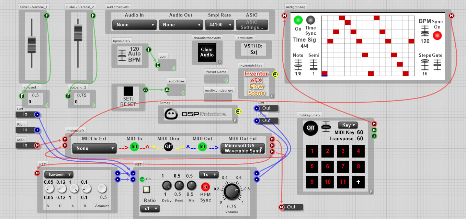Toggle the Time Sync gray button

click(310, 20)
